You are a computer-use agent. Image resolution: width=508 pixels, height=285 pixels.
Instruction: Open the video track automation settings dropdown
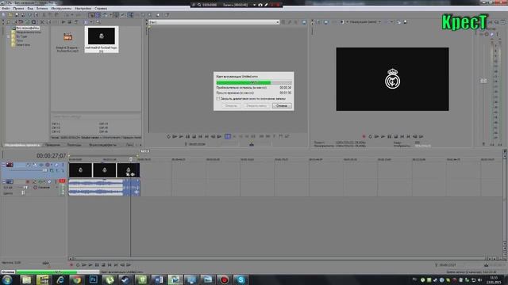pyautogui.click(x=51, y=165)
